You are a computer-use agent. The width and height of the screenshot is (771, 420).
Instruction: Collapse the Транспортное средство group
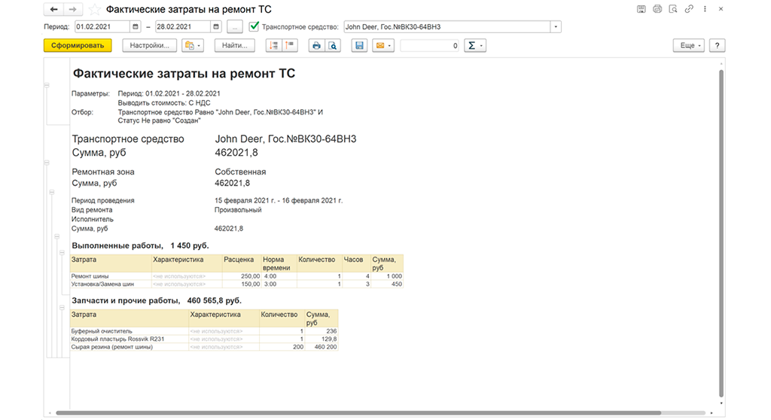pyautogui.click(x=47, y=163)
